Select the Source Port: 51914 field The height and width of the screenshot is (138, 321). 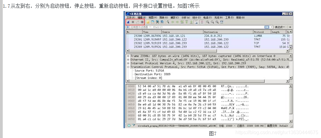click(149, 71)
